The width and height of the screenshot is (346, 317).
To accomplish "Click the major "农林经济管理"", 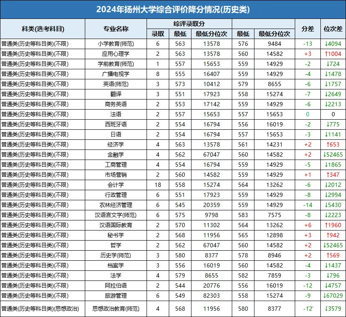I will point(116,205).
